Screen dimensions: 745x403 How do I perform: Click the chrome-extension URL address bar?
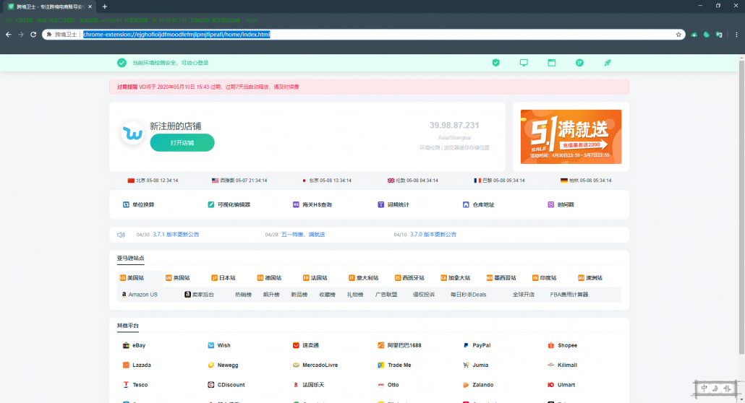(364, 34)
